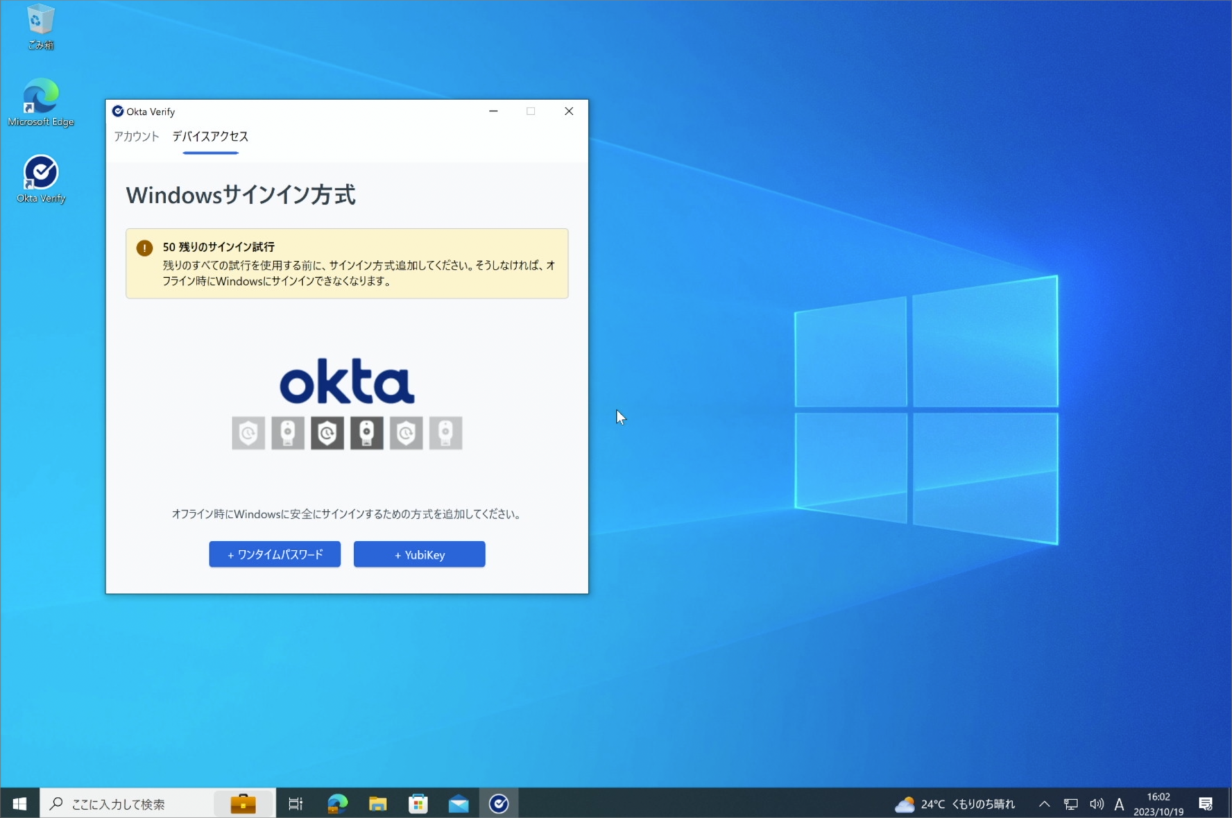Click the Okta Verify taskbar icon

499,803
